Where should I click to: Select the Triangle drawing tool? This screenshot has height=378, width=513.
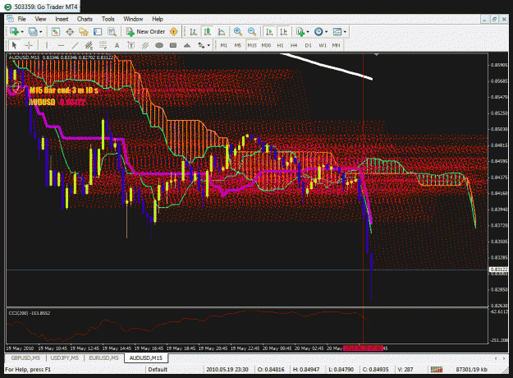[187, 45]
